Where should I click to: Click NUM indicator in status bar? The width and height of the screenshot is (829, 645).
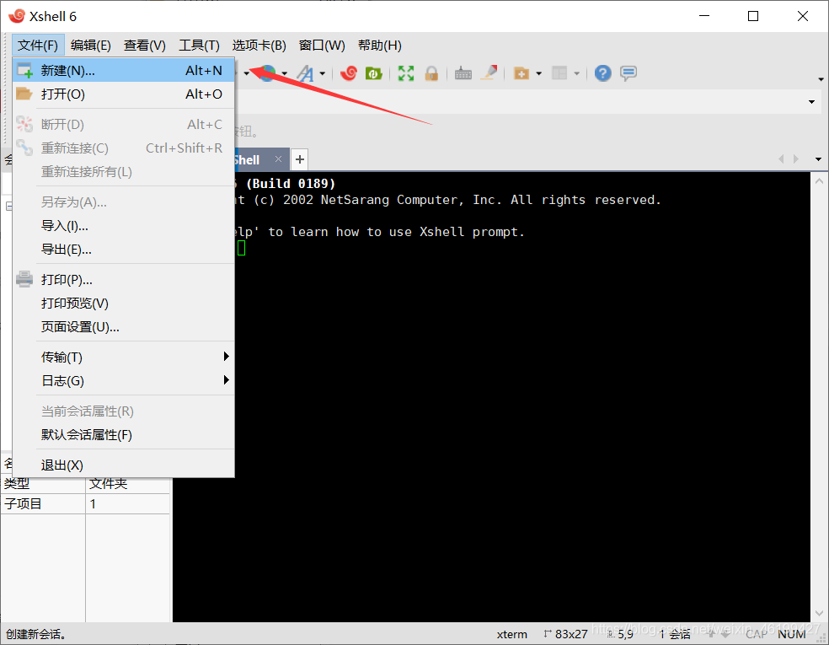[791, 634]
